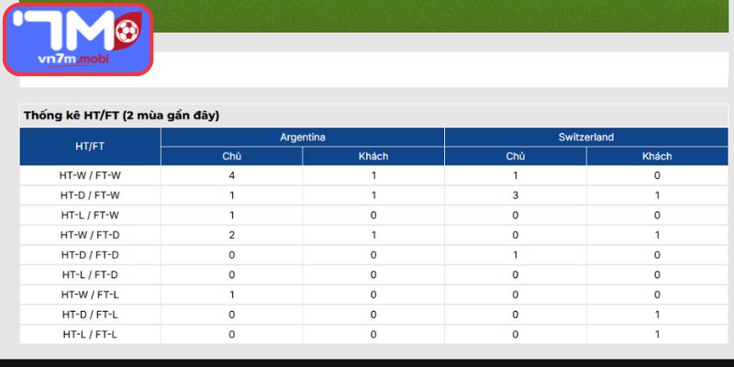Click Switzerland Khách value in HT-W / FT-L row
734x367 pixels.
657,295
